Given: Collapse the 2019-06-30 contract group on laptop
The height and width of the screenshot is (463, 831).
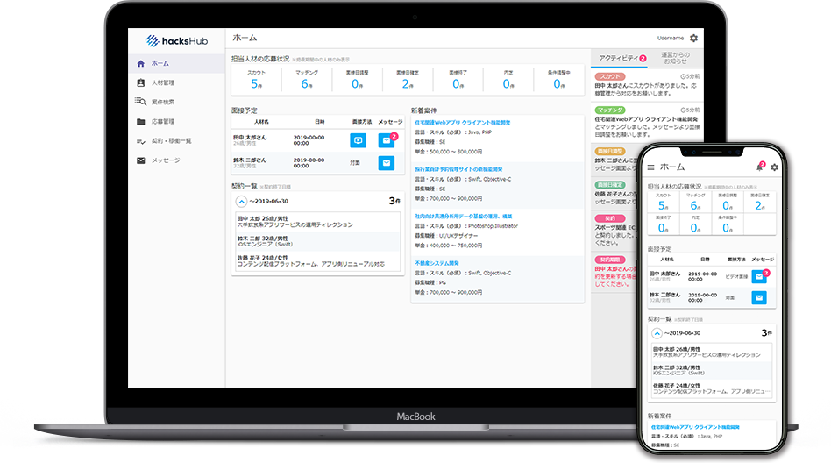Looking at the screenshot, I should click(x=241, y=200).
